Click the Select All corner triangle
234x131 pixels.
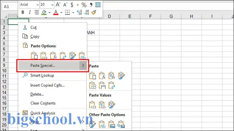point(6,16)
